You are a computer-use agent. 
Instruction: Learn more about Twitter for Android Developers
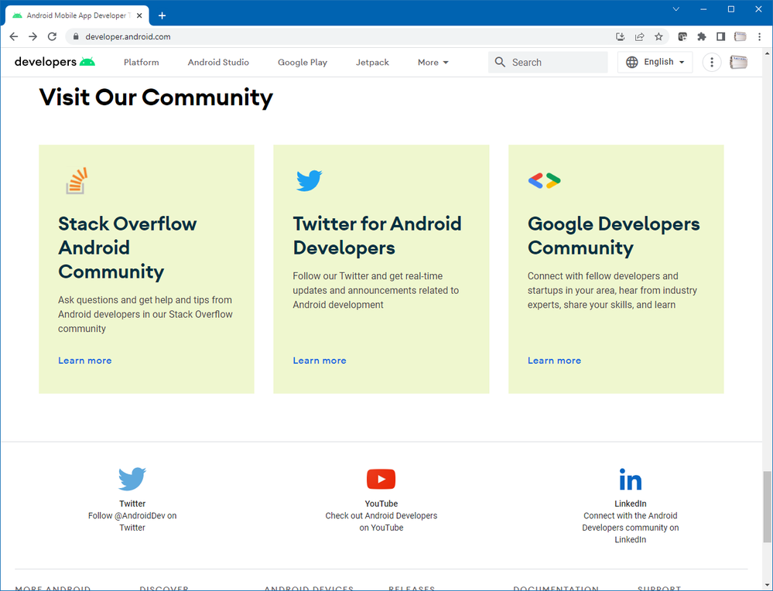[320, 360]
